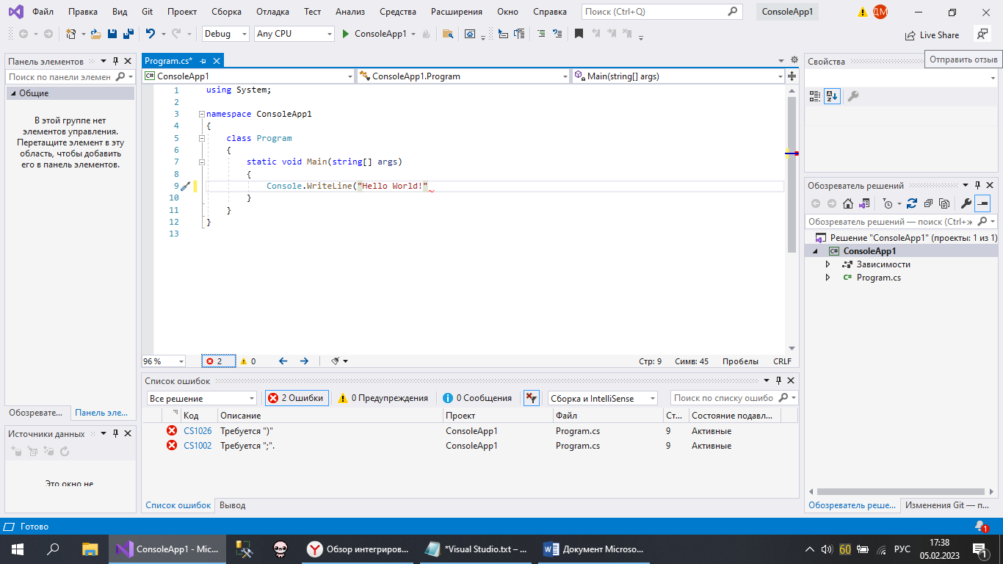
Task: Open the Debug configuration dropdown
Action: point(225,34)
